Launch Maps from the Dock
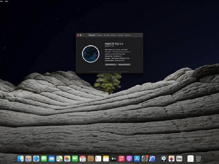The height and width of the screenshot is (164, 219). tap(59, 159)
